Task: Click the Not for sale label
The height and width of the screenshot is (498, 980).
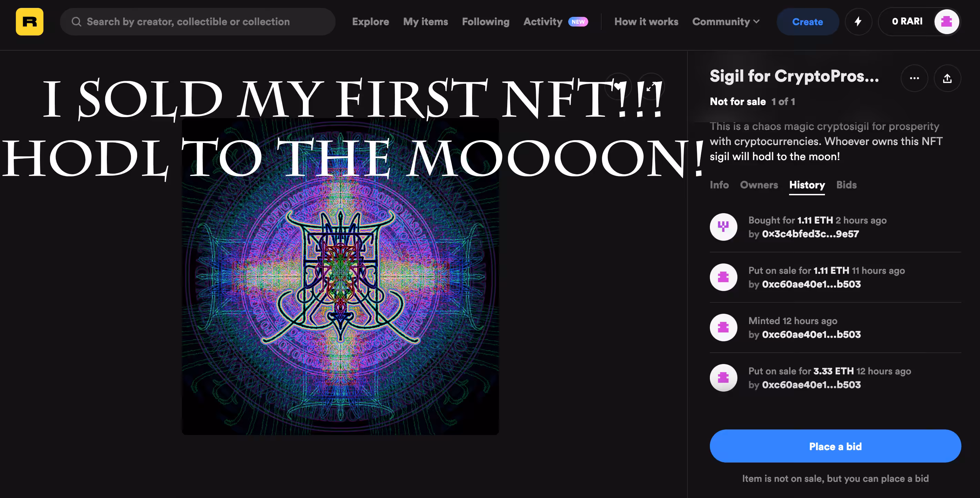Action: tap(738, 102)
